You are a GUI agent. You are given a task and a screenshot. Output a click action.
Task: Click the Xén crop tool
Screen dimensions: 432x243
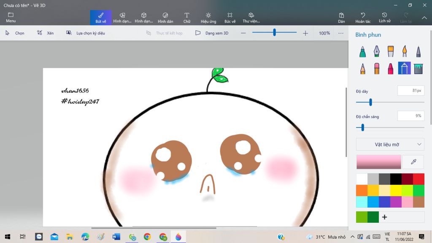(46, 33)
